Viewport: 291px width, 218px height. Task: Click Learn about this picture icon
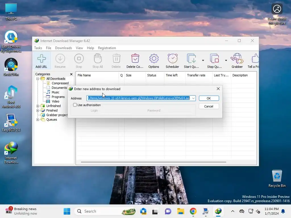click(x=277, y=14)
